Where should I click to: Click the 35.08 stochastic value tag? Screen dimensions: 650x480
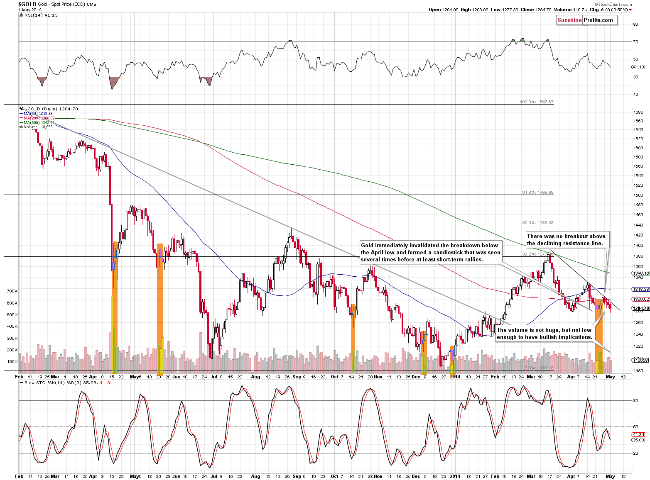tap(639, 440)
